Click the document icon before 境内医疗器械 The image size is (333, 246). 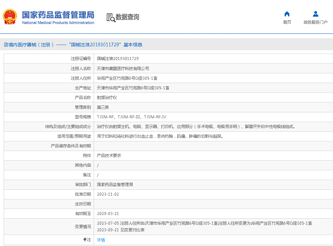[x=6, y=45]
